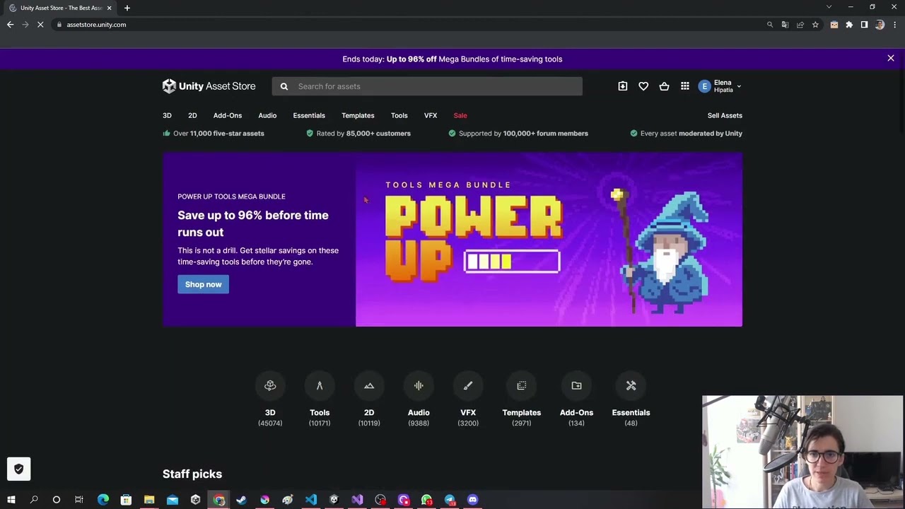Image resolution: width=905 pixels, height=509 pixels.
Task: Open the Tools navigation menu
Action: coord(399,115)
